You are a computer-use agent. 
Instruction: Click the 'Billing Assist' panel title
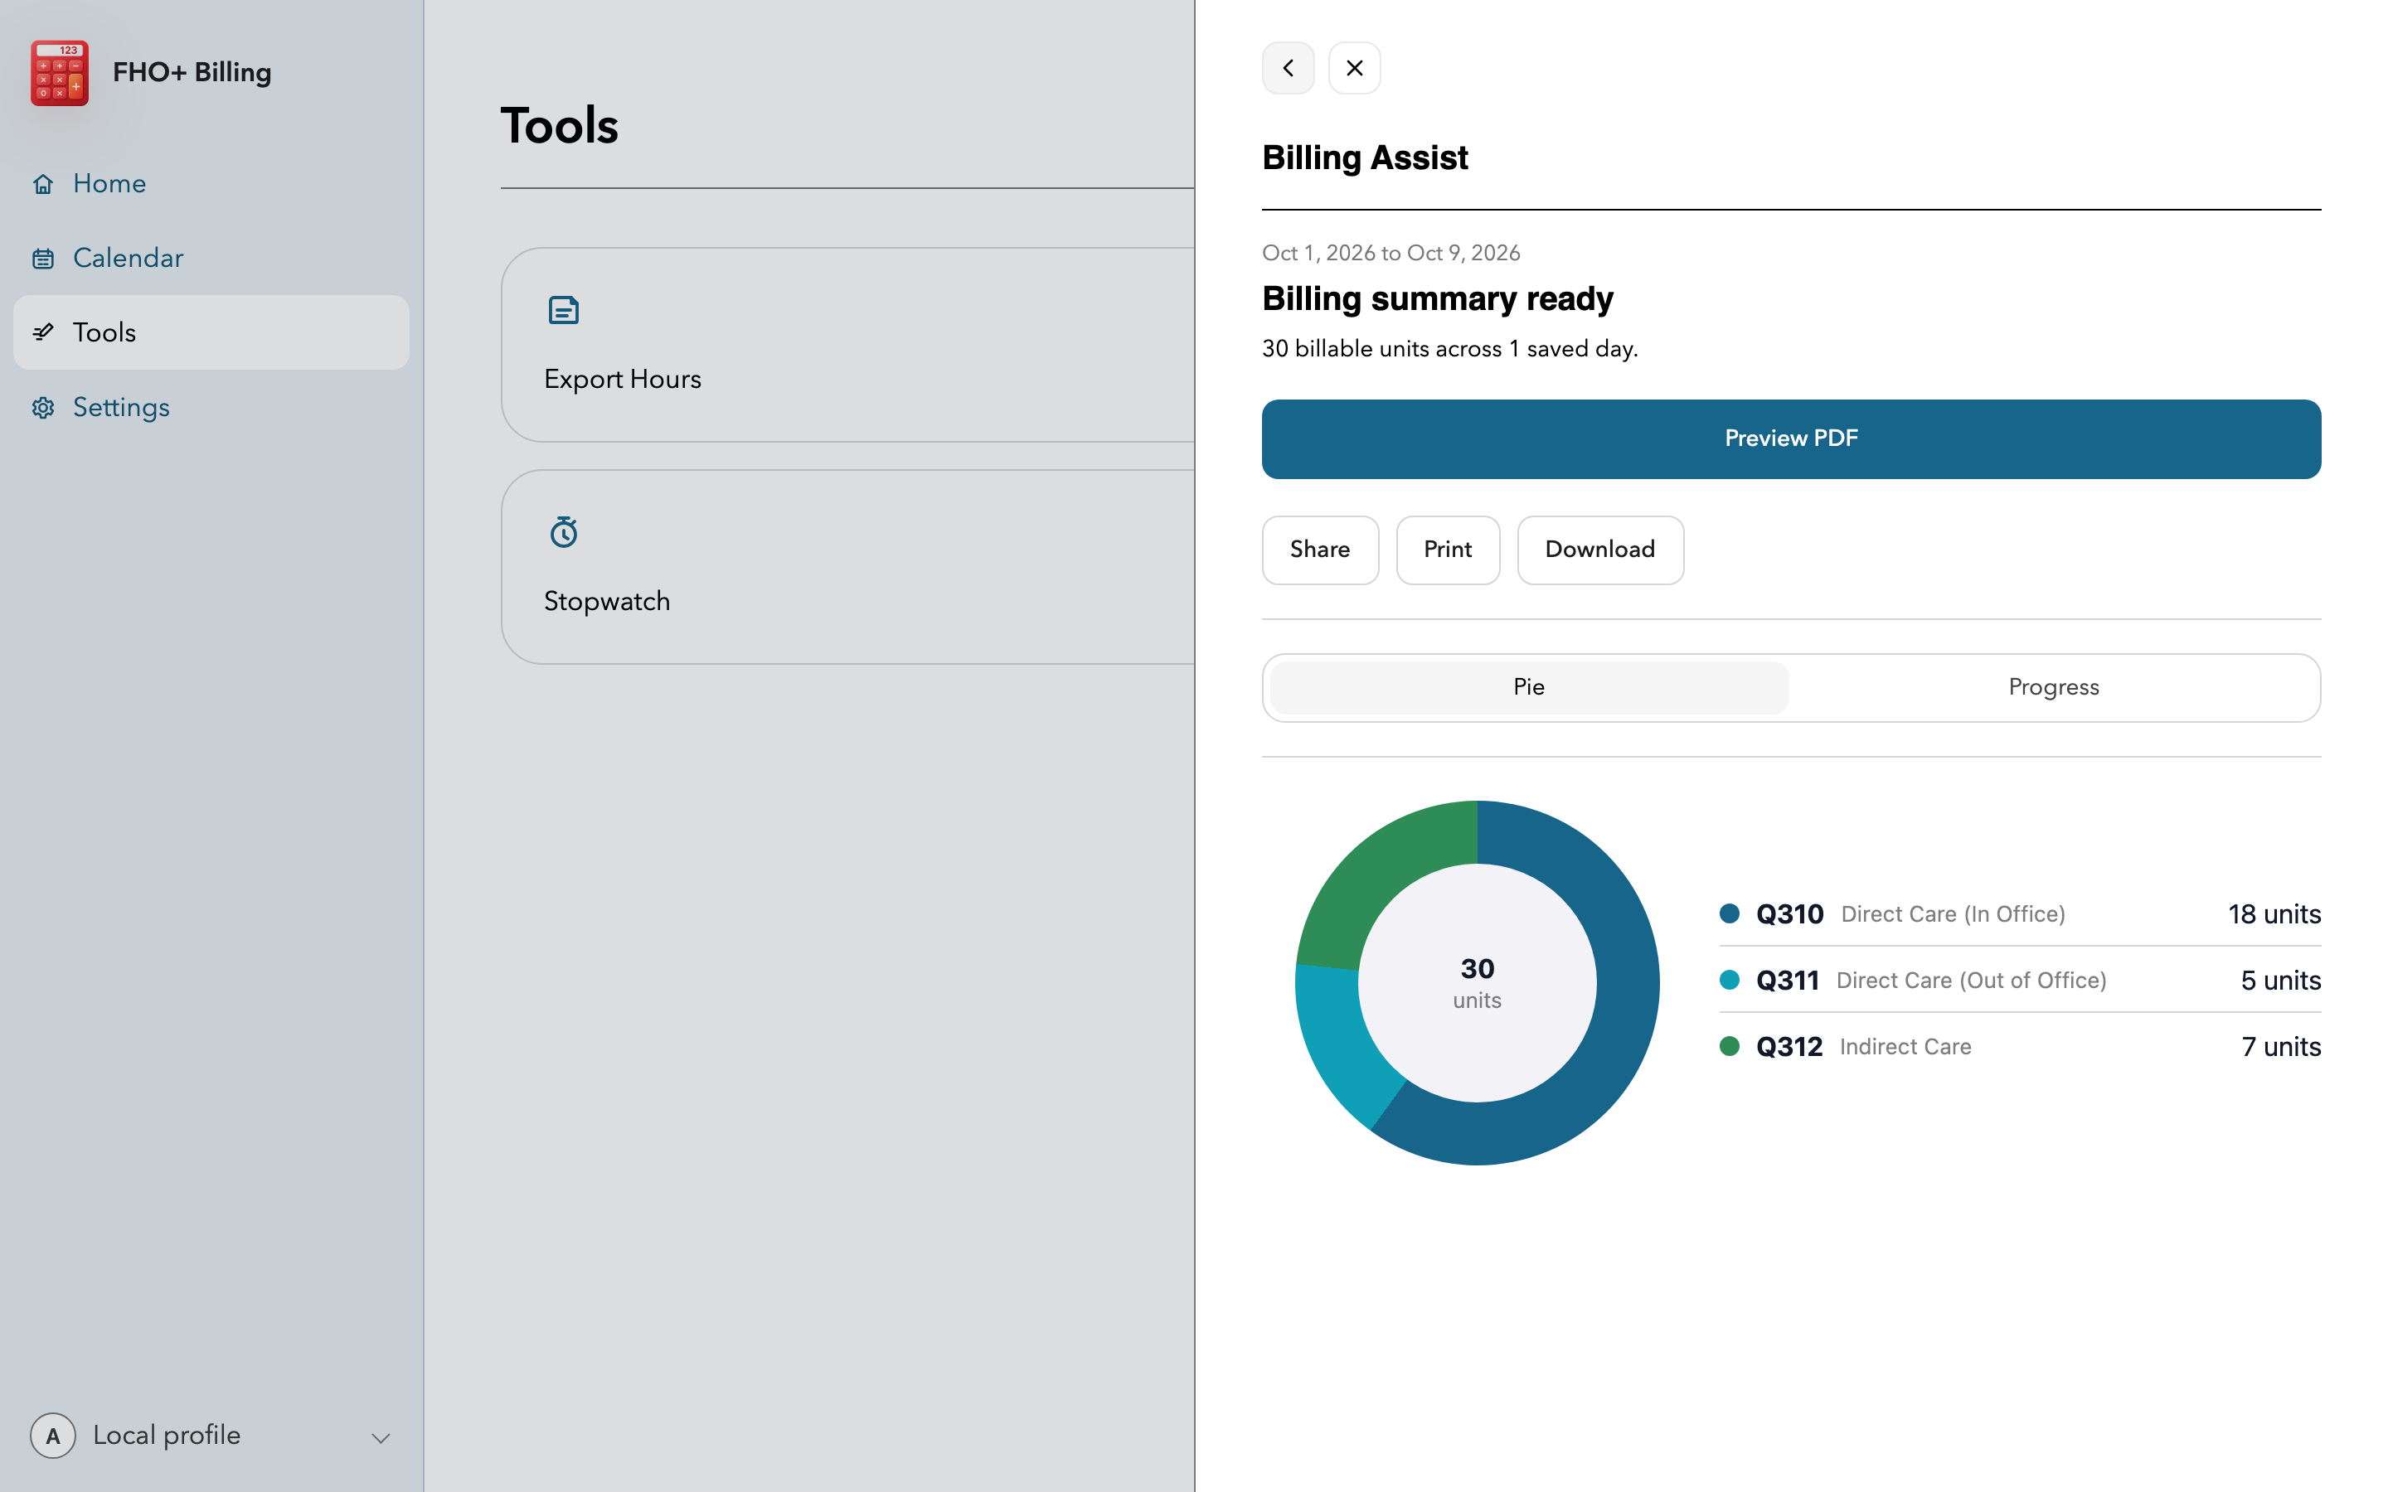1365,157
